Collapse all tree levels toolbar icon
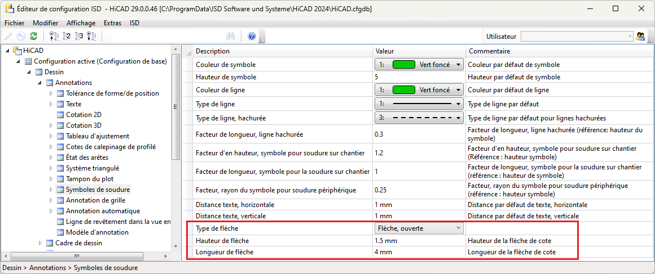 coord(54,36)
